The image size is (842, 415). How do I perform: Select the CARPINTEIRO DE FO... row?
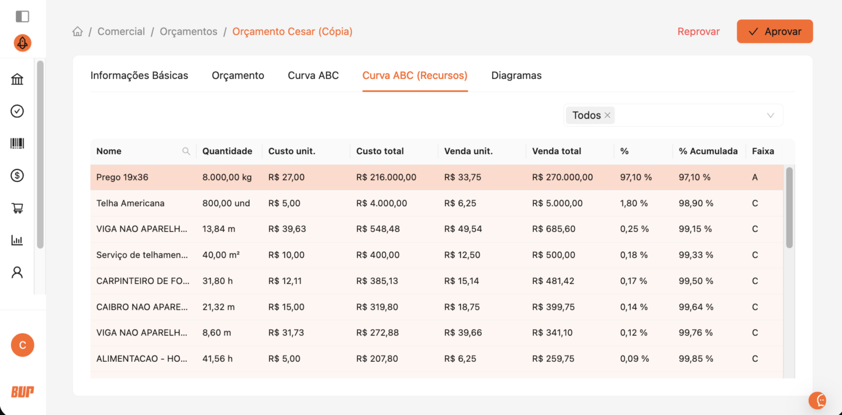click(437, 281)
